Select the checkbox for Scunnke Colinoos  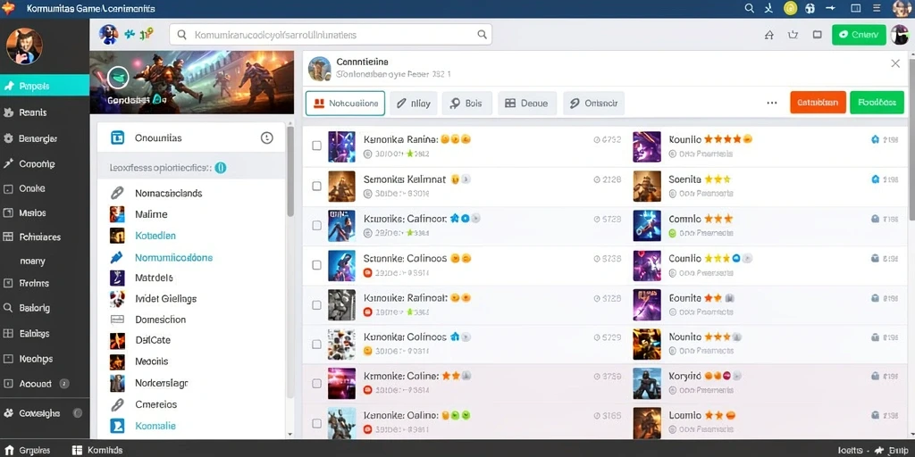coord(317,264)
